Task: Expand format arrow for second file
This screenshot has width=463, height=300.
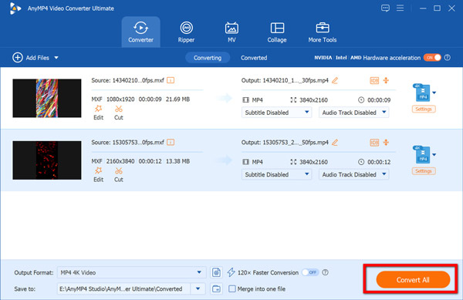Action: pos(434,154)
